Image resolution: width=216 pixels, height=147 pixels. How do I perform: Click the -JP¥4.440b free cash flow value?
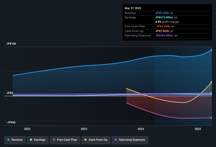coord(163,26)
